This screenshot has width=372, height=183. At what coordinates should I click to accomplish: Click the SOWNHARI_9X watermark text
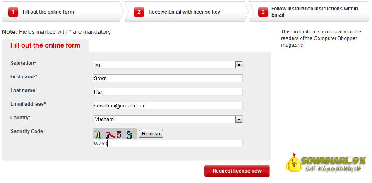(x=334, y=161)
